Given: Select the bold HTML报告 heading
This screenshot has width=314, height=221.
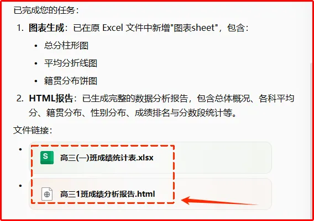Looking at the screenshot, I should point(51,98).
